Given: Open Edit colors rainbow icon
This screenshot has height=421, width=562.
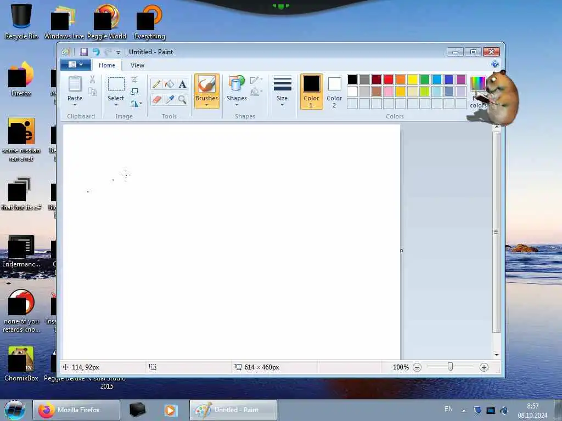Looking at the screenshot, I should click(x=478, y=84).
